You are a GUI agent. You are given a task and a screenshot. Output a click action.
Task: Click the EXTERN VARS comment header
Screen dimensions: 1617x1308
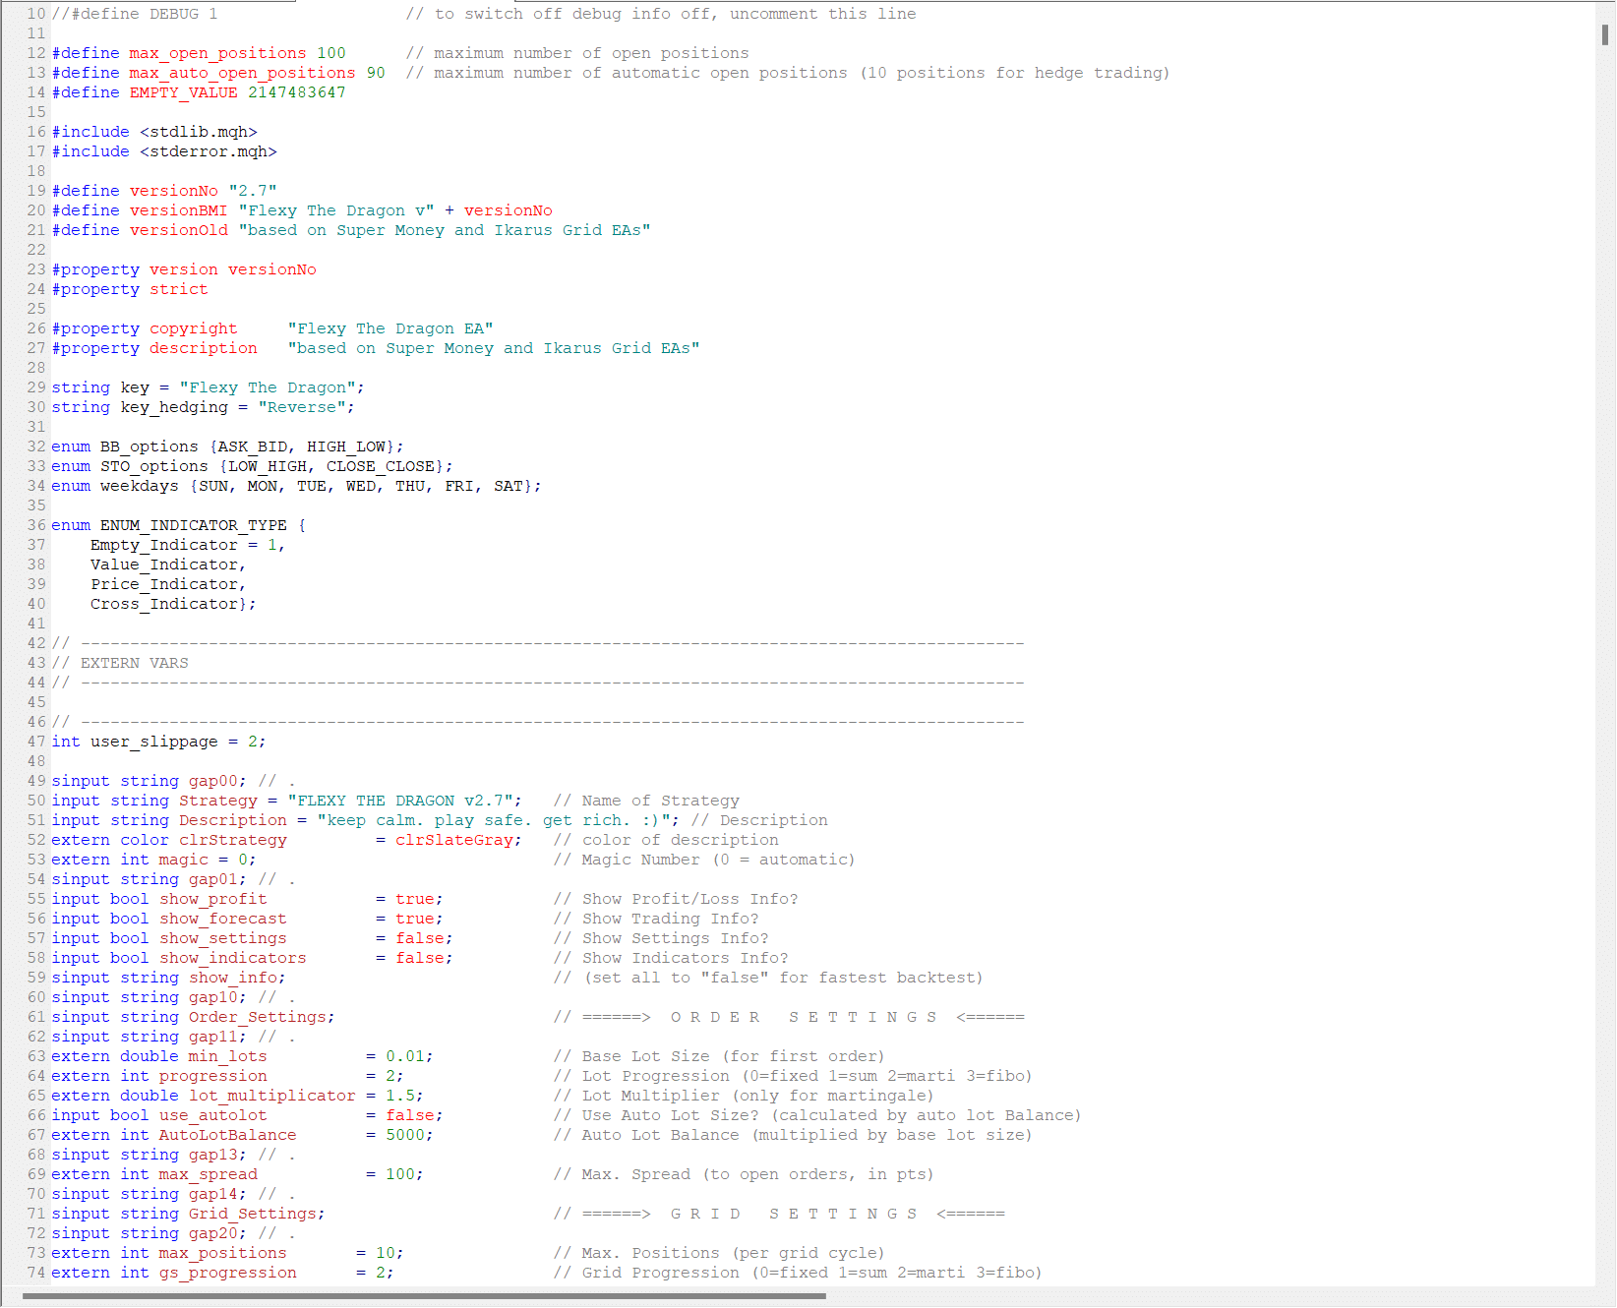click(134, 663)
